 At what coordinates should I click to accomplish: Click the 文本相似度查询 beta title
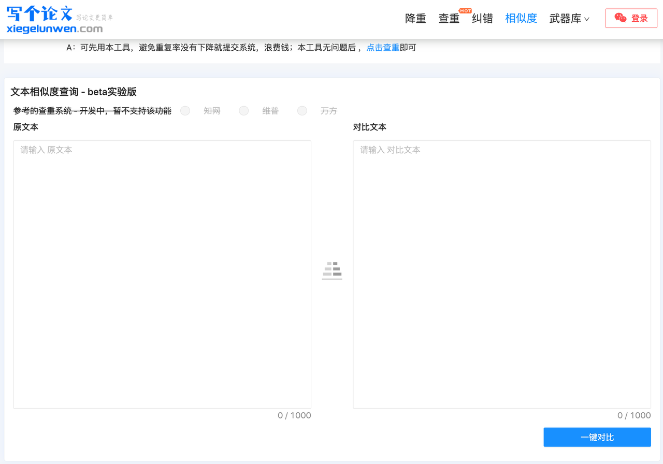tap(74, 92)
